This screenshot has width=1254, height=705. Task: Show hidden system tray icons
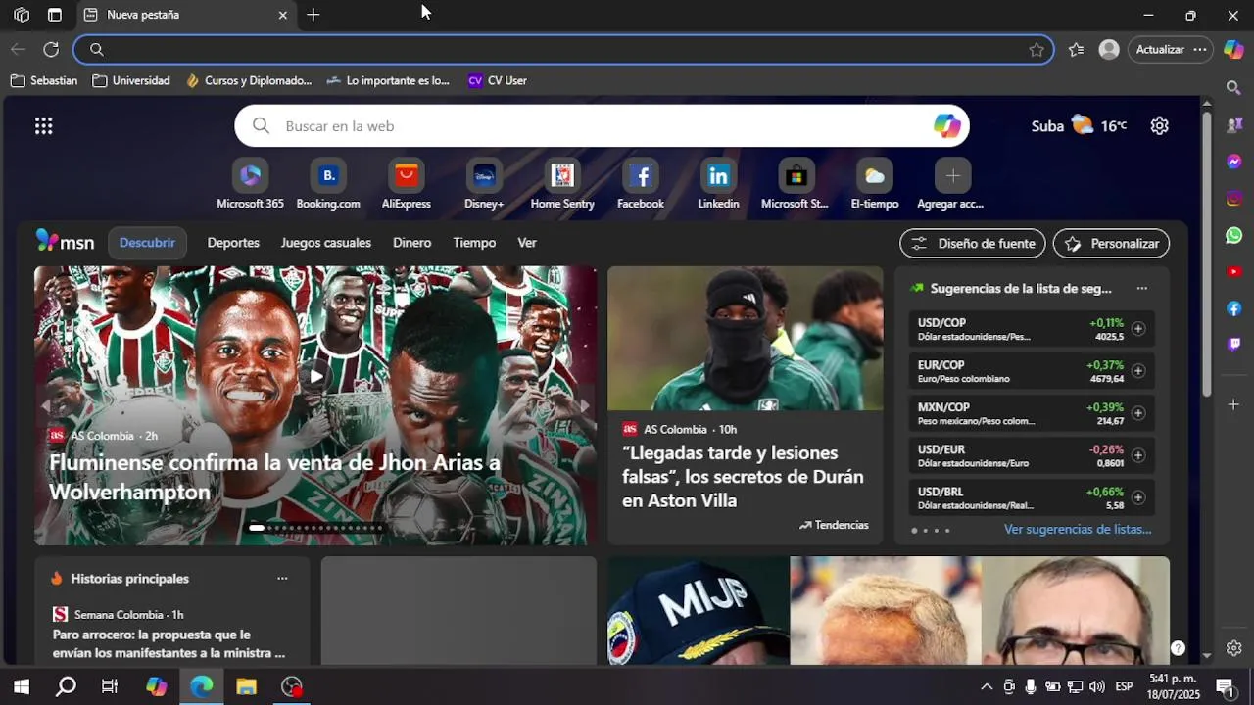[987, 686]
